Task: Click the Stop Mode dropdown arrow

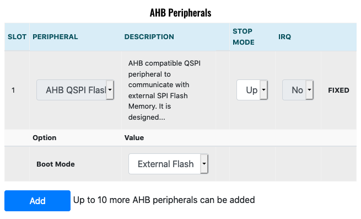Action: pos(263,90)
